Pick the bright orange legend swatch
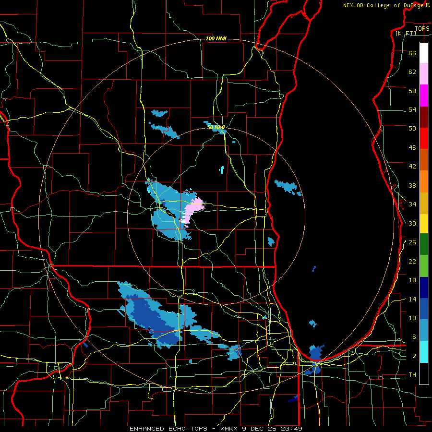The width and height of the screenshot is (432, 432). 424,181
